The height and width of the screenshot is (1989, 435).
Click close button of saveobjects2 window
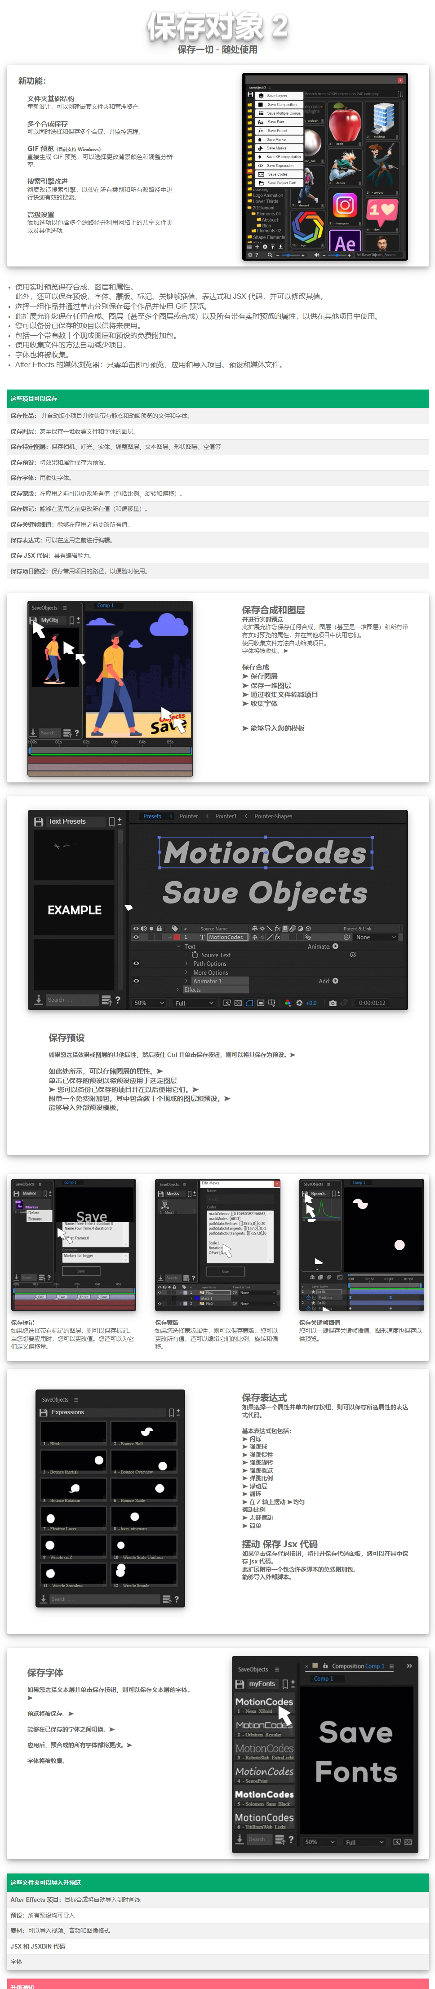click(x=401, y=80)
